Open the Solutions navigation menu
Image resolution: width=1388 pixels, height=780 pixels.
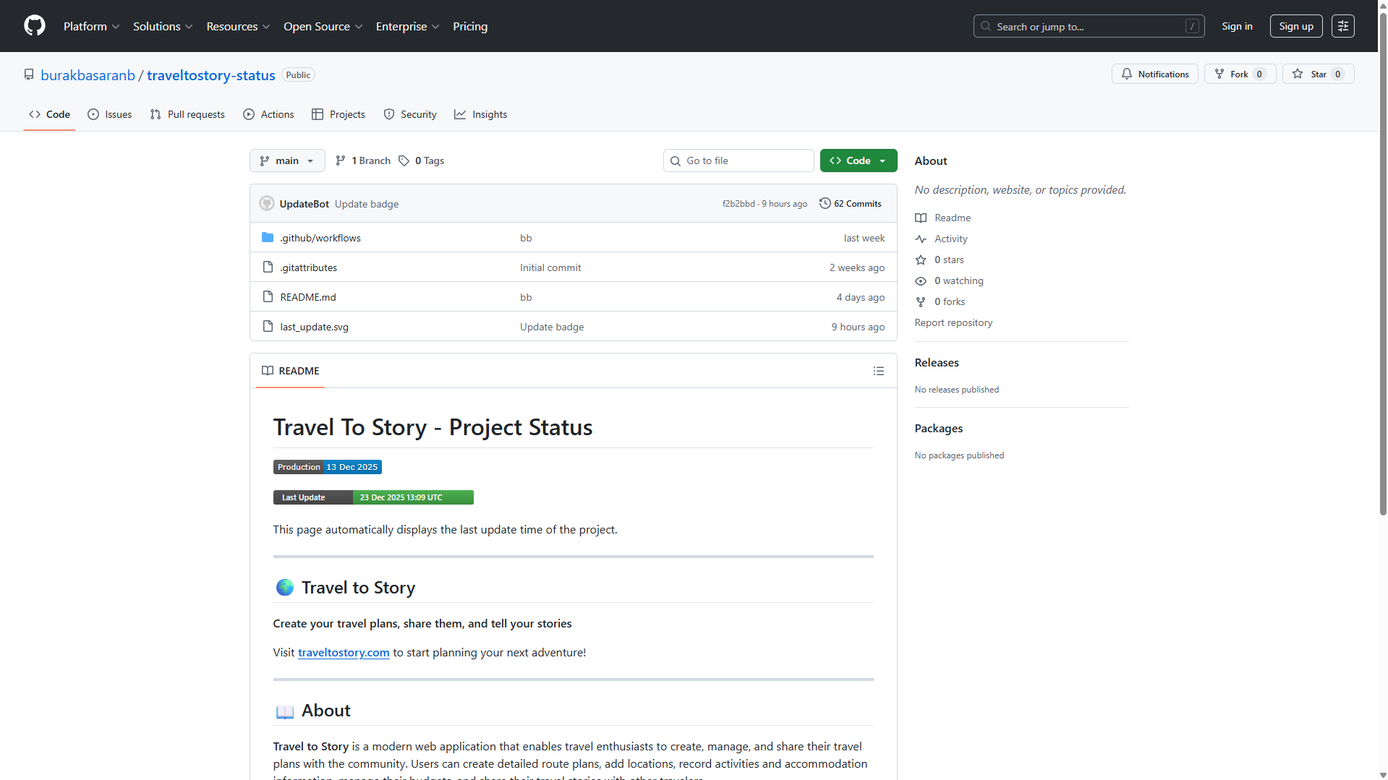coord(163,26)
